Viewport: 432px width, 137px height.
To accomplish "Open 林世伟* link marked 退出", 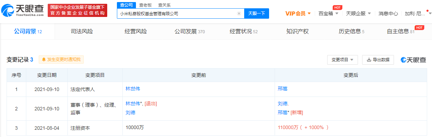I will click(x=134, y=103).
